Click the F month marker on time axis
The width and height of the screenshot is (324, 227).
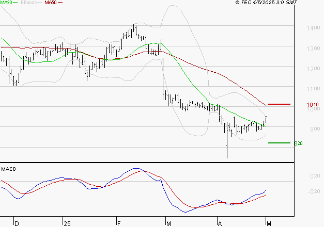[118, 224]
